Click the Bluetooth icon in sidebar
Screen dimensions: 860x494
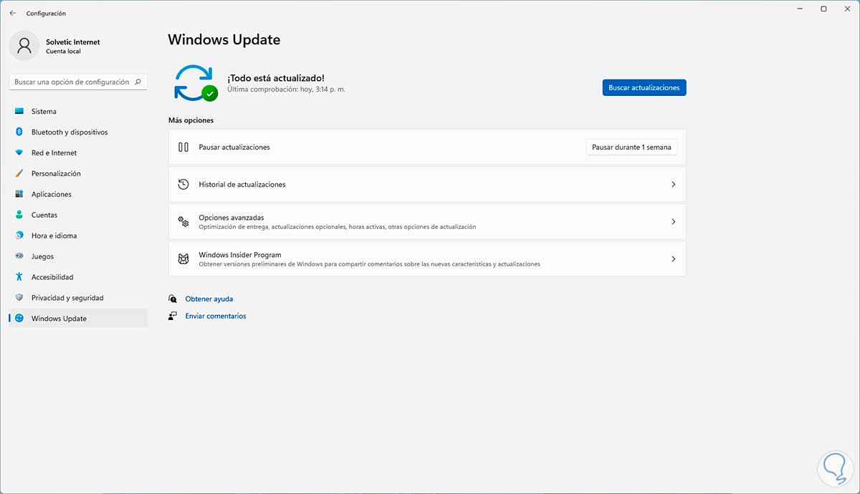point(19,132)
